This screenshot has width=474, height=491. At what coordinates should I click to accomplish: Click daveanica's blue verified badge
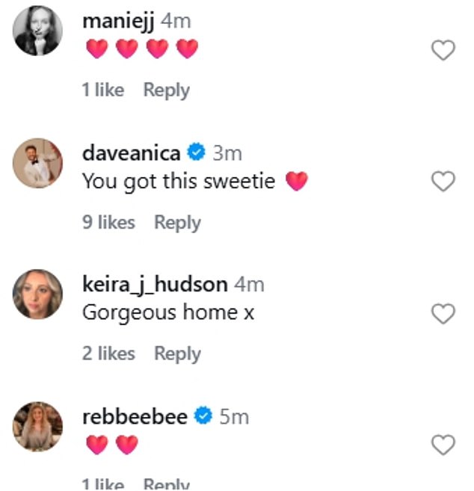pyautogui.click(x=196, y=153)
